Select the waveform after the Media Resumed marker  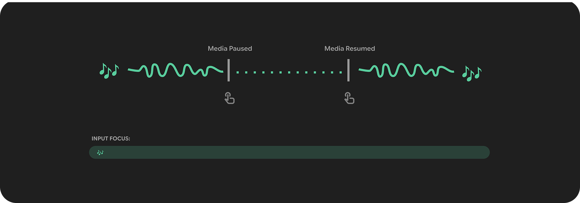406,70
